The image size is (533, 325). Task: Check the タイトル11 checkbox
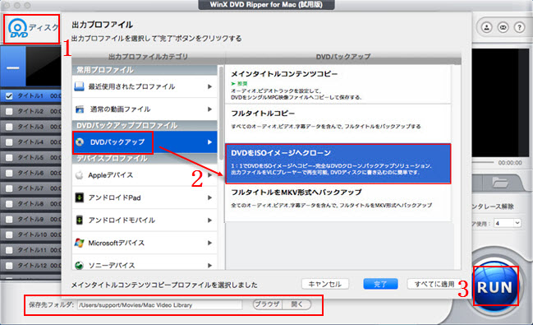pos(9,250)
